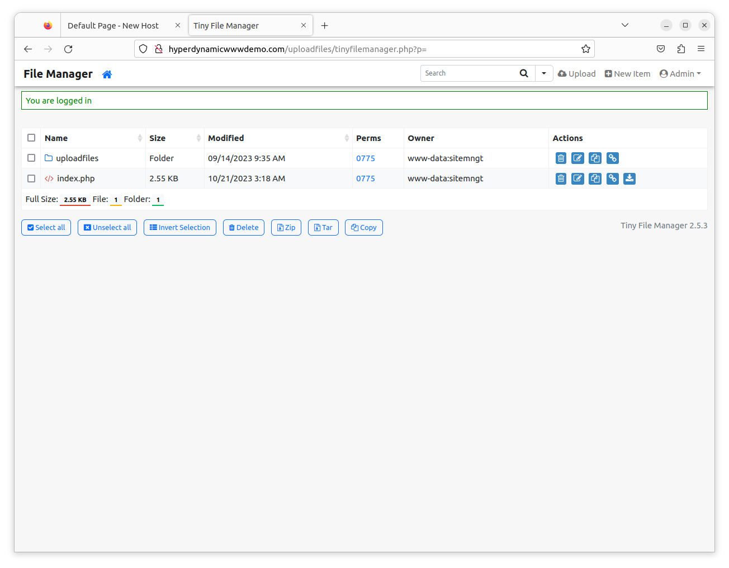Download index.php using the download icon

tap(629, 179)
